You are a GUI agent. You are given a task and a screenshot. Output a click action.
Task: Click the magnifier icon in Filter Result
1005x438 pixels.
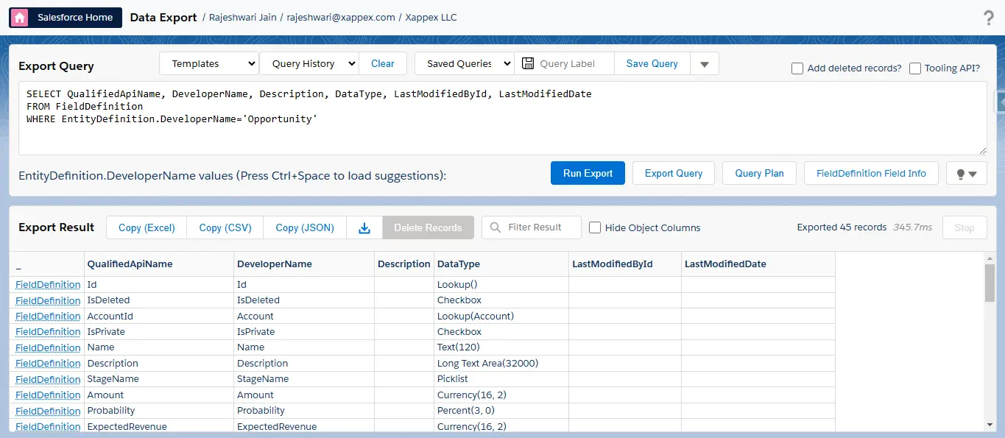pyautogui.click(x=496, y=227)
